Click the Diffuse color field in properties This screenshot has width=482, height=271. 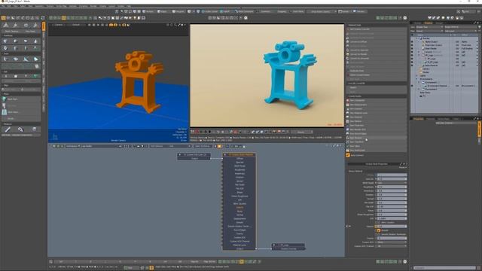point(392,175)
